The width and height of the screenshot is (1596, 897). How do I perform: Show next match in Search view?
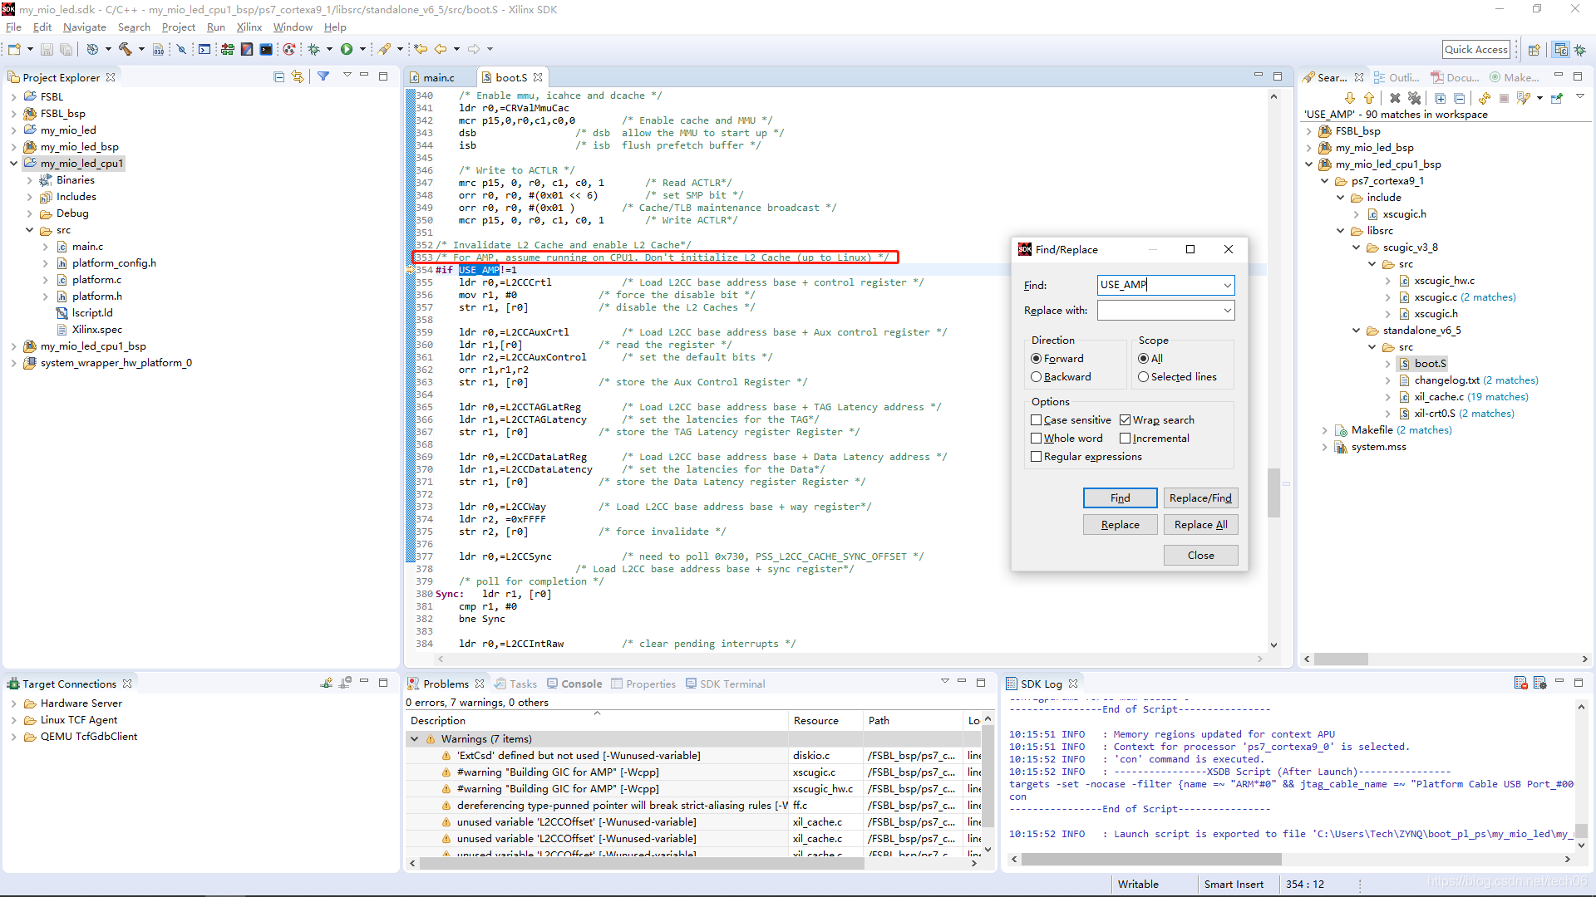click(1349, 98)
